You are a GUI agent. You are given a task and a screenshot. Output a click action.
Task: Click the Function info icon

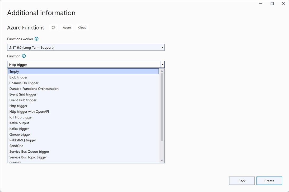[x=24, y=56]
